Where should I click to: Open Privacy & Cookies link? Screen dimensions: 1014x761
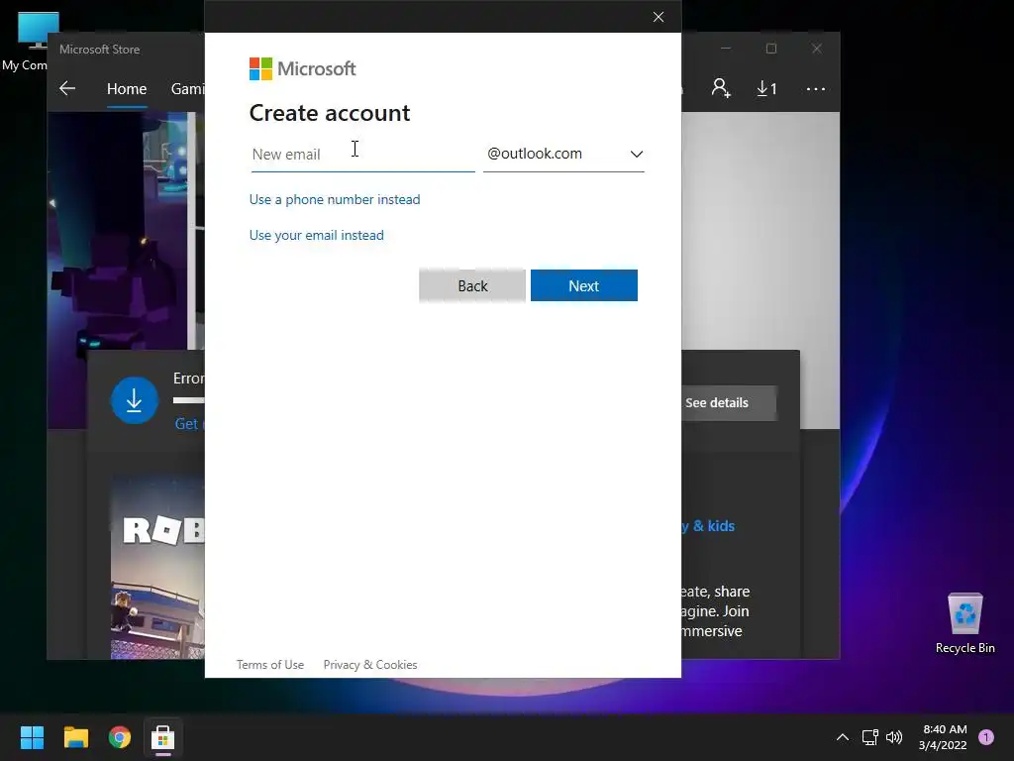coord(370,665)
